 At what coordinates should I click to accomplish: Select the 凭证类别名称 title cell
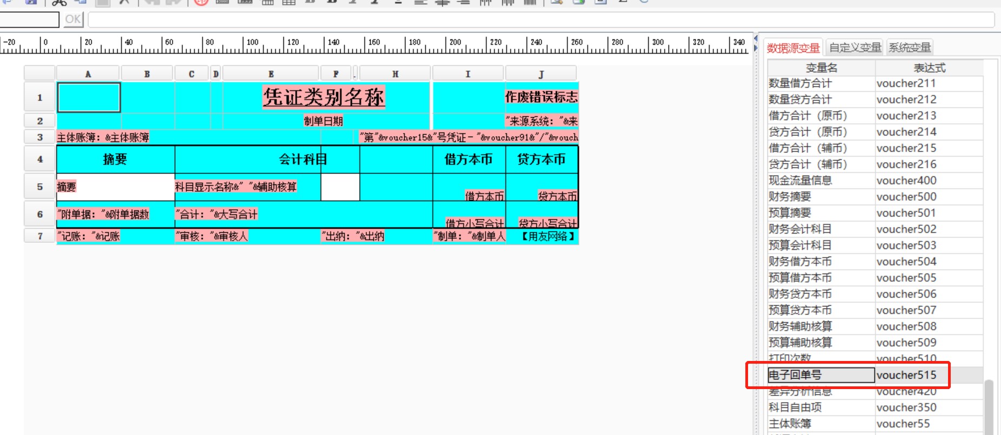(x=324, y=97)
